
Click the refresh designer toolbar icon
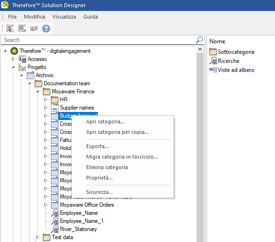point(22,29)
